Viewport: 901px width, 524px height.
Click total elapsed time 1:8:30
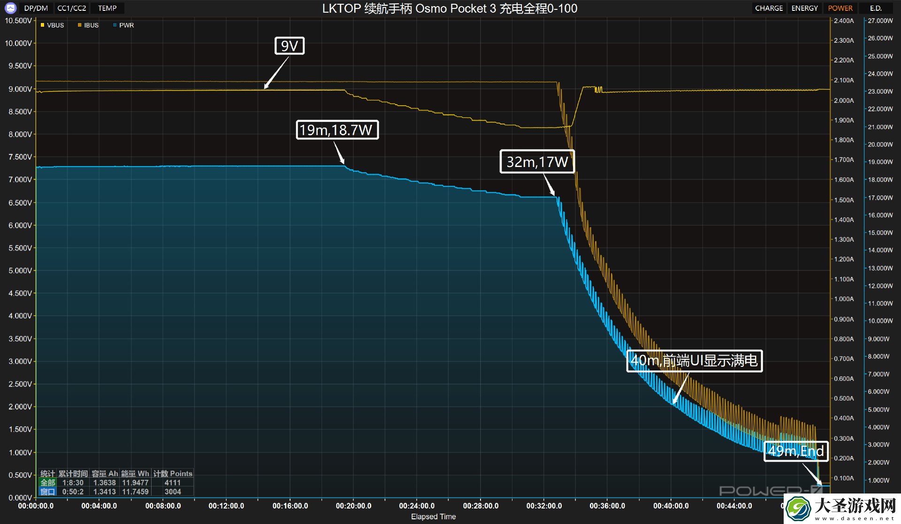point(73,483)
